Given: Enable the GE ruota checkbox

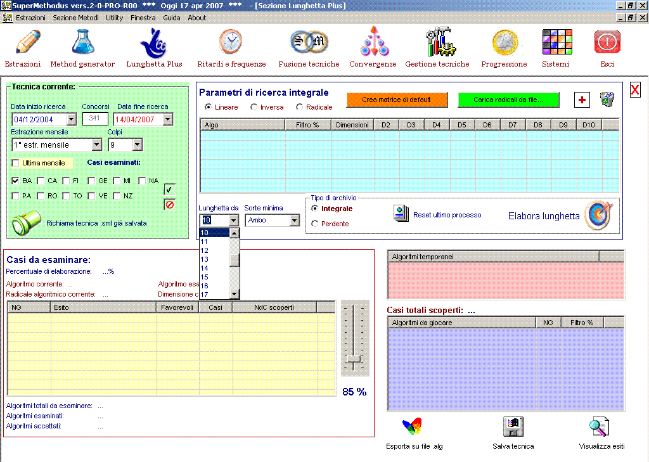Looking at the screenshot, I should (x=91, y=181).
